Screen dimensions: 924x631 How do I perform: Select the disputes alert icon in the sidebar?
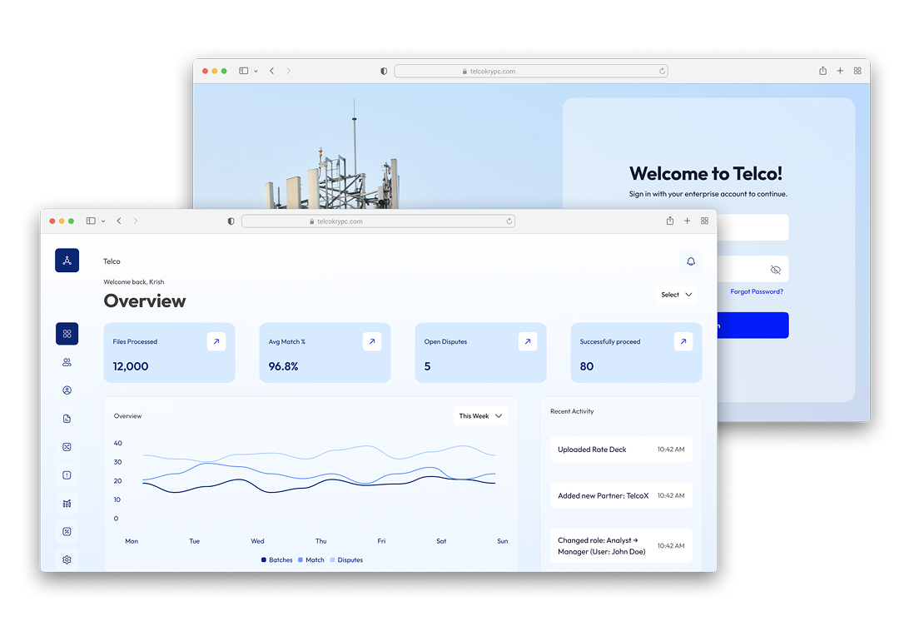(x=67, y=475)
